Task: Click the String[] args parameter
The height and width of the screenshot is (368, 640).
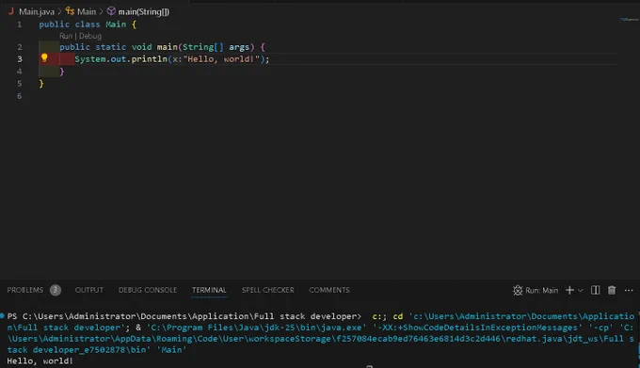Action: [216, 47]
